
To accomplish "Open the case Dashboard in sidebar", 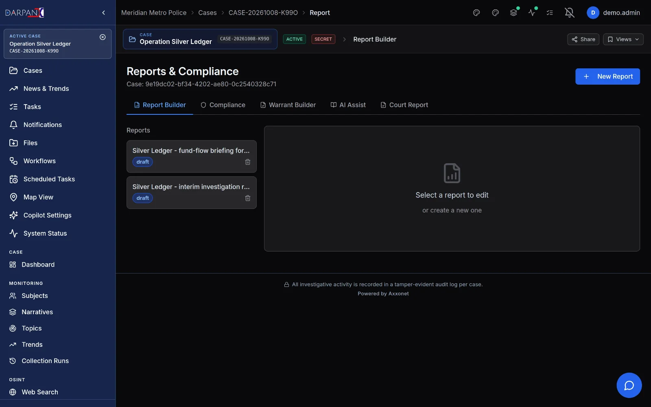I will [57, 265].
